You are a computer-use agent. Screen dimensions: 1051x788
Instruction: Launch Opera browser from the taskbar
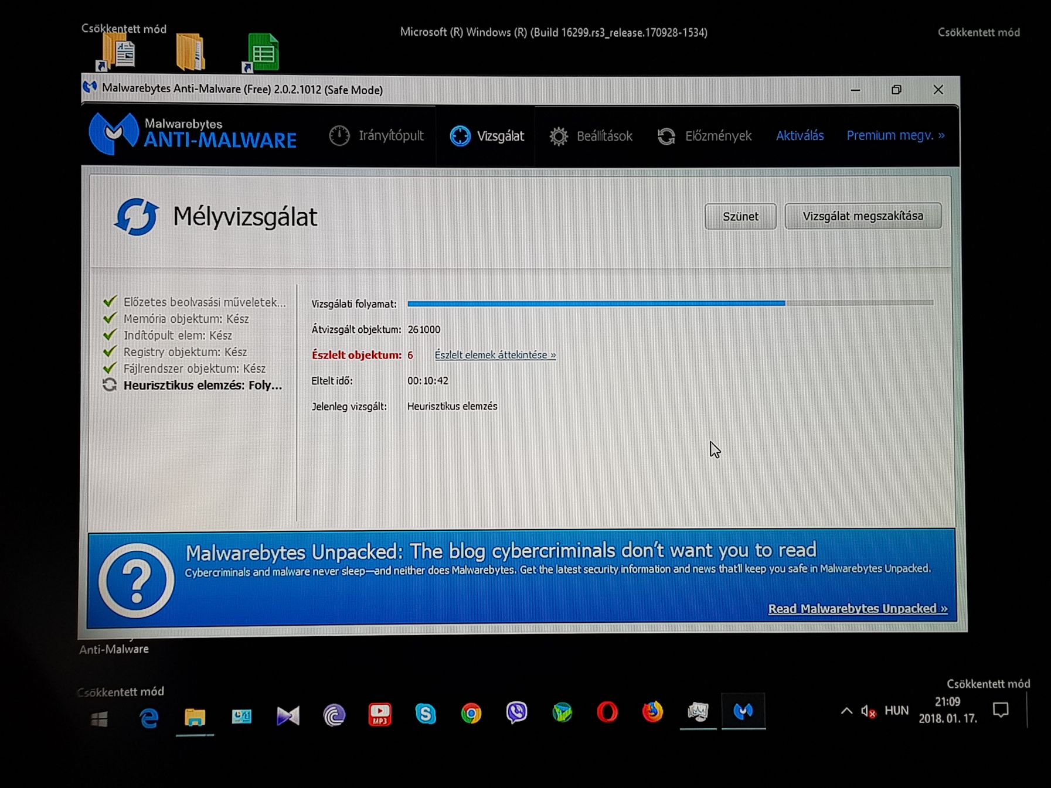pos(607,712)
